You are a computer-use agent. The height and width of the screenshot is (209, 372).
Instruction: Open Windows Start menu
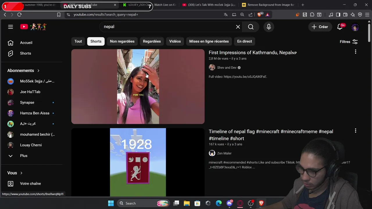click(x=111, y=203)
